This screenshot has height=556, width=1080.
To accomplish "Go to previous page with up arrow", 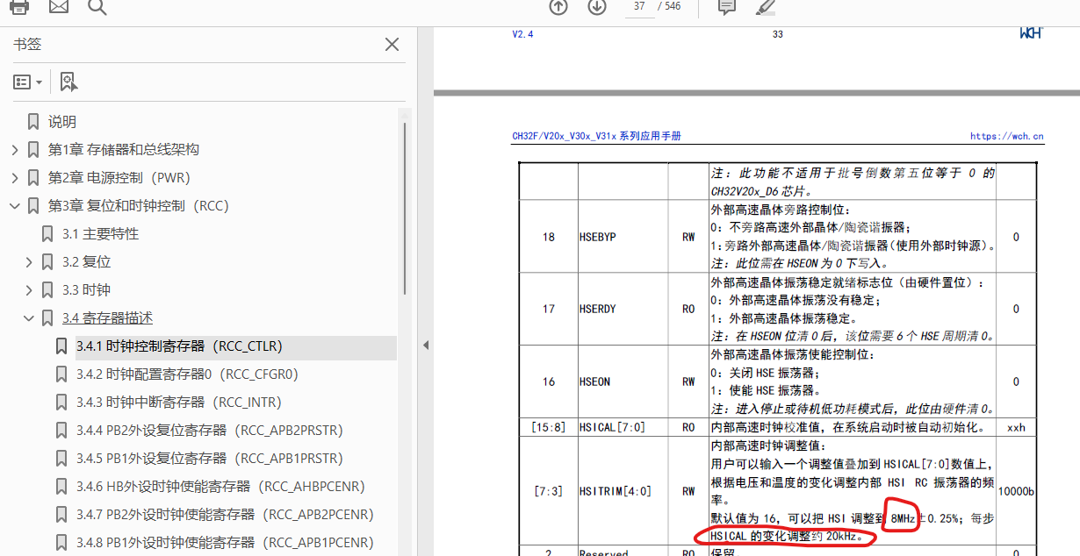I will (x=558, y=7).
